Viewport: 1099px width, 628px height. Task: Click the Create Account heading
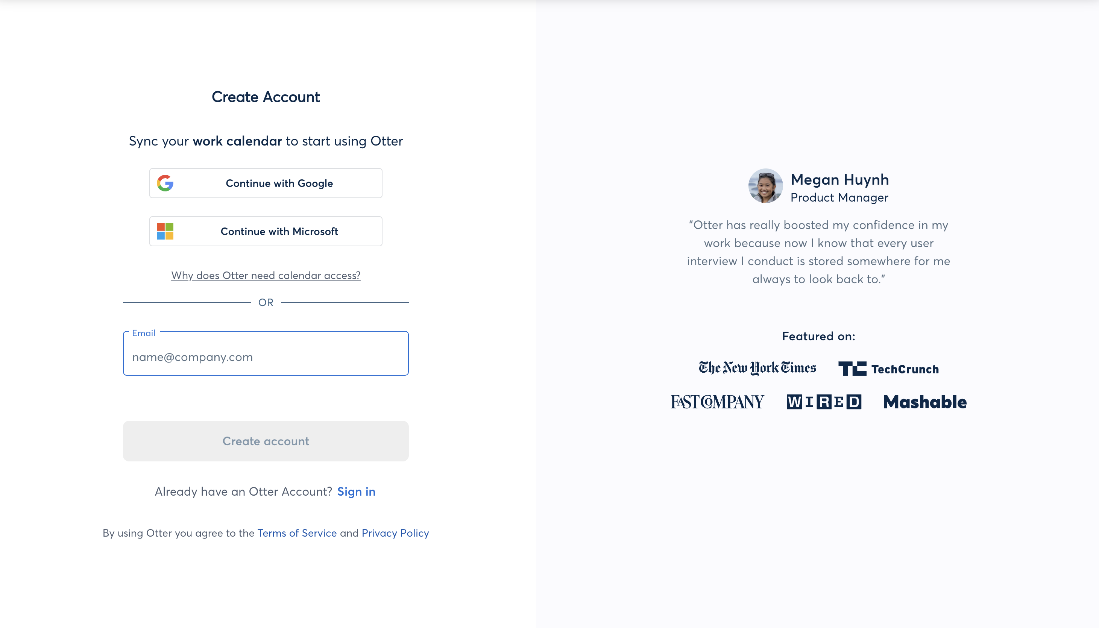266,97
